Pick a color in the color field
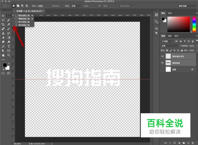The width and height of the screenshot is (198, 145). coord(179,24)
